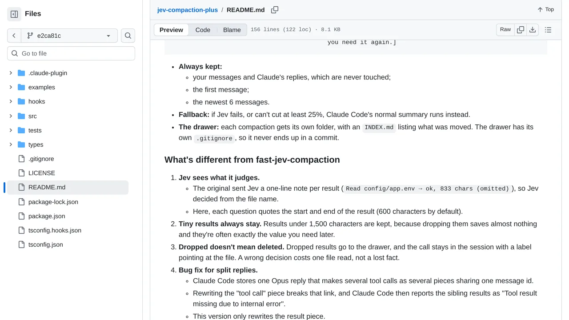Image resolution: width=569 pixels, height=320 pixels.
Task: Open the jev-compaction-plus repository link
Action: point(188,10)
